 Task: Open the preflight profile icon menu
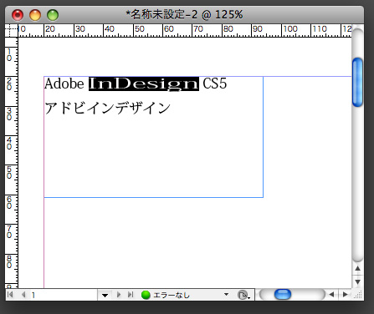(x=243, y=295)
